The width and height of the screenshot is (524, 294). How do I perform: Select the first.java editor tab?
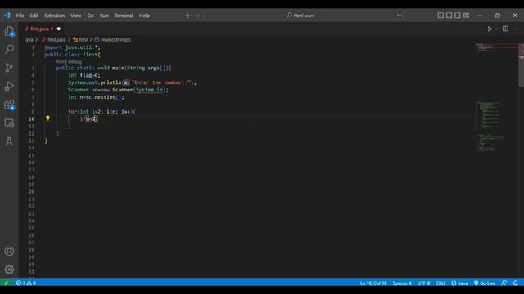point(42,29)
